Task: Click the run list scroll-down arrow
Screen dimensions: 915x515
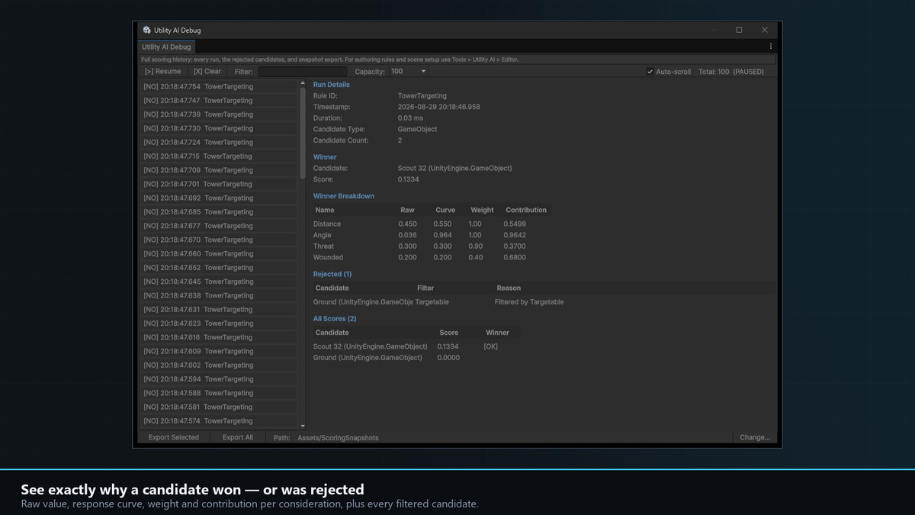Action: click(303, 426)
